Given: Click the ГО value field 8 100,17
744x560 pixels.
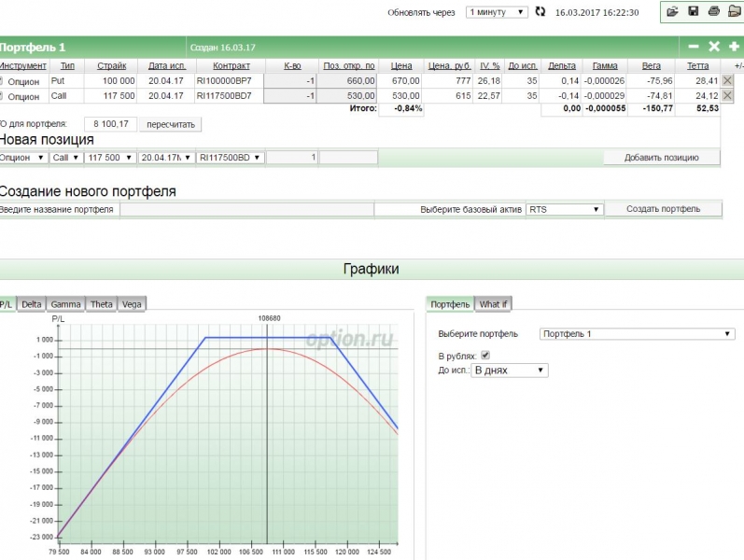Looking at the screenshot, I should point(110,124).
